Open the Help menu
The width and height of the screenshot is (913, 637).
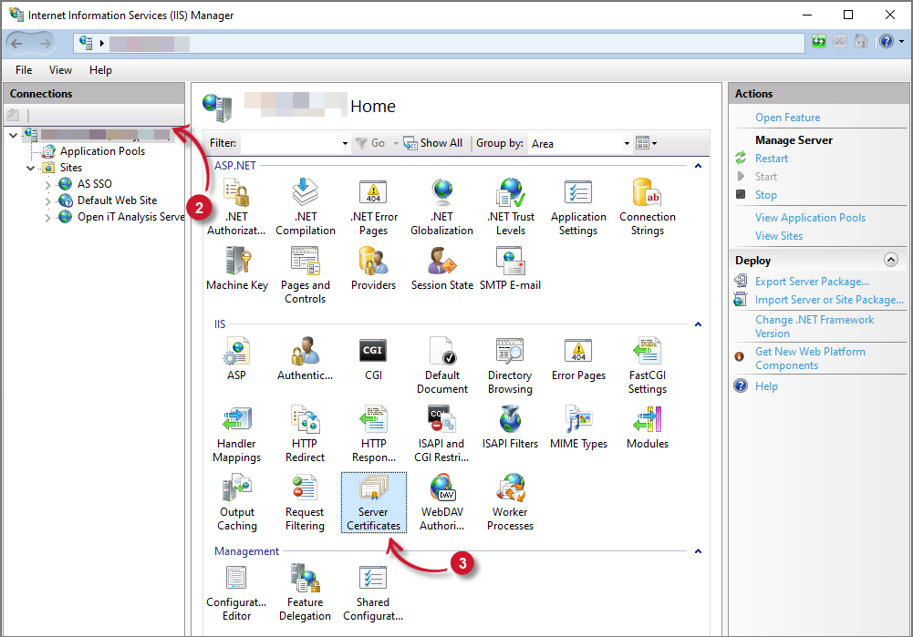100,69
